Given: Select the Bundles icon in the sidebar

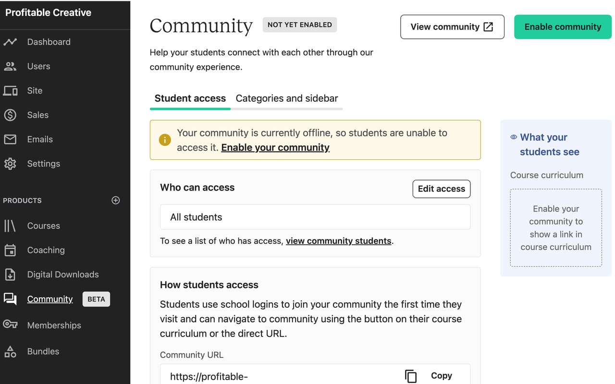Looking at the screenshot, I should point(11,351).
